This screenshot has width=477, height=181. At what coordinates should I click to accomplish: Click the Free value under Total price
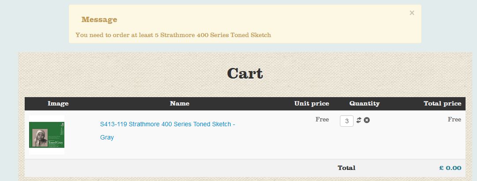(455, 119)
